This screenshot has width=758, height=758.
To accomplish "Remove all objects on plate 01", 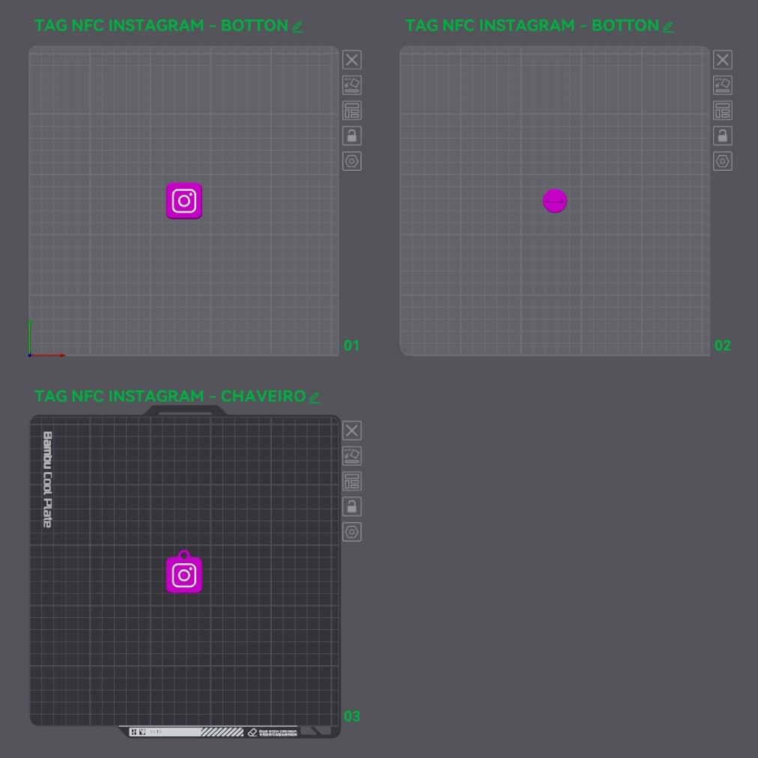I will 352,60.
